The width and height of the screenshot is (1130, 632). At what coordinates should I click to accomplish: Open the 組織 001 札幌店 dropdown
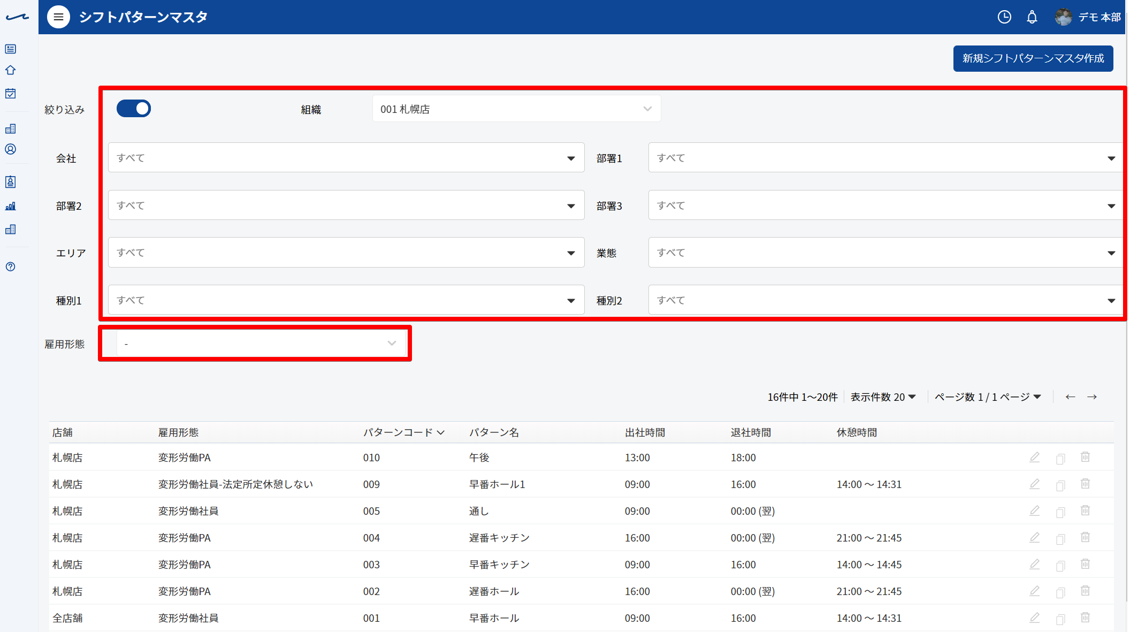coord(516,109)
